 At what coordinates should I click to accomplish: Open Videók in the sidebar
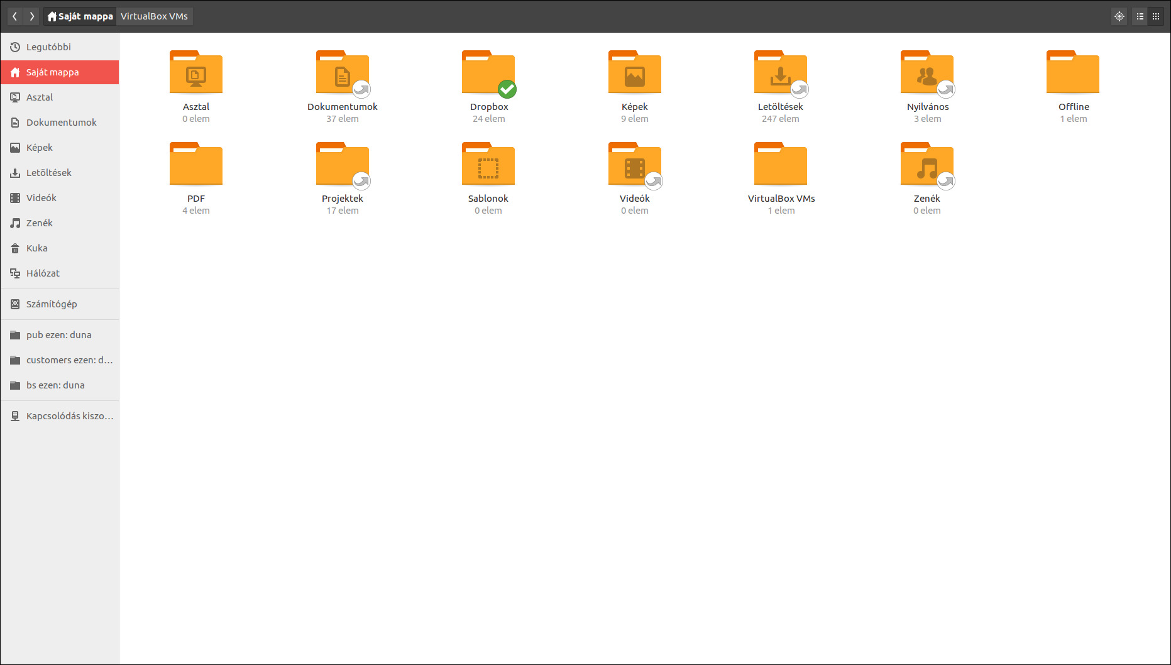coord(60,198)
